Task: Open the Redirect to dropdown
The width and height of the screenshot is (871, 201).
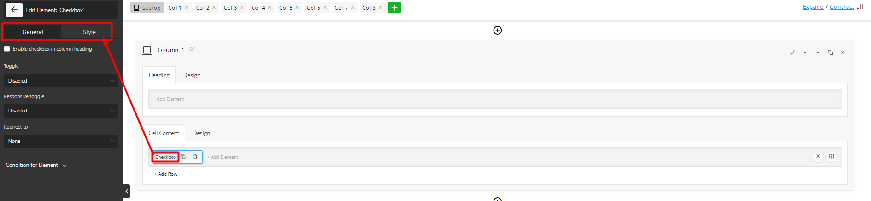Action: coord(61,141)
